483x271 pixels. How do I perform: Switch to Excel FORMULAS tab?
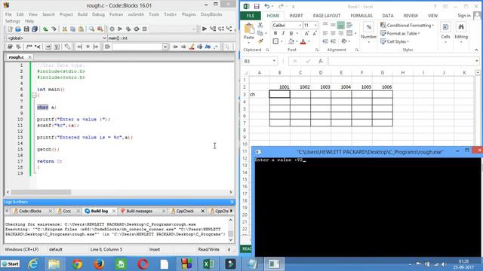(361, 16)
